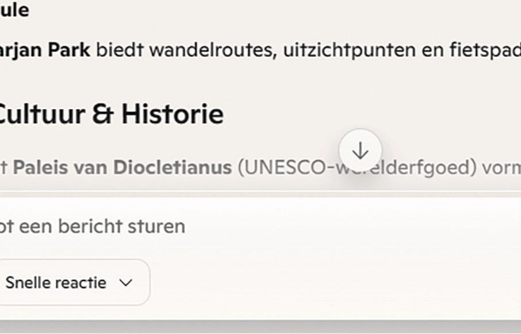The height and width of the screenshot is (334, 521).
Task: Click the scroll-to-bottom arrow button
Action: tap(360, 151)
